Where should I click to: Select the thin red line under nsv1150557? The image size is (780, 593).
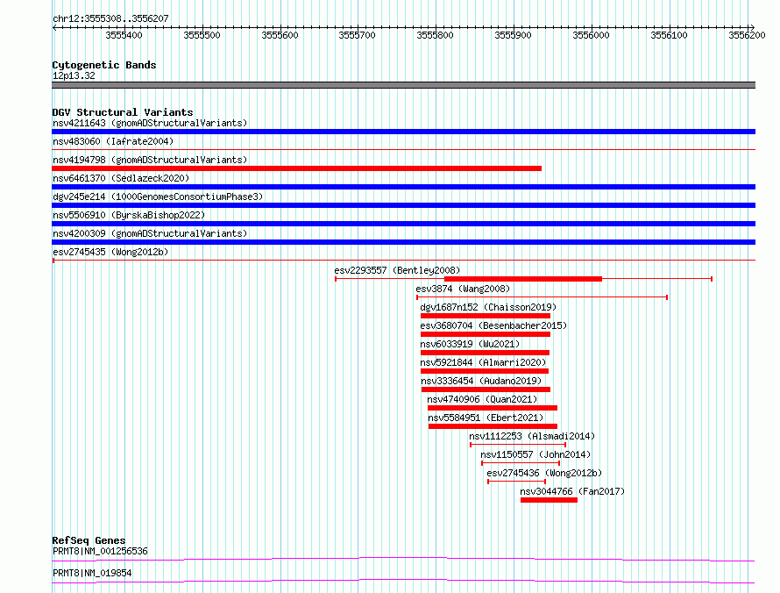pos(521,463)
